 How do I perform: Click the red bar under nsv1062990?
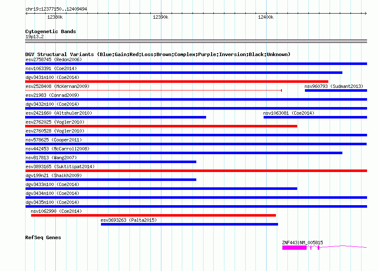click(x=153, y=215)
